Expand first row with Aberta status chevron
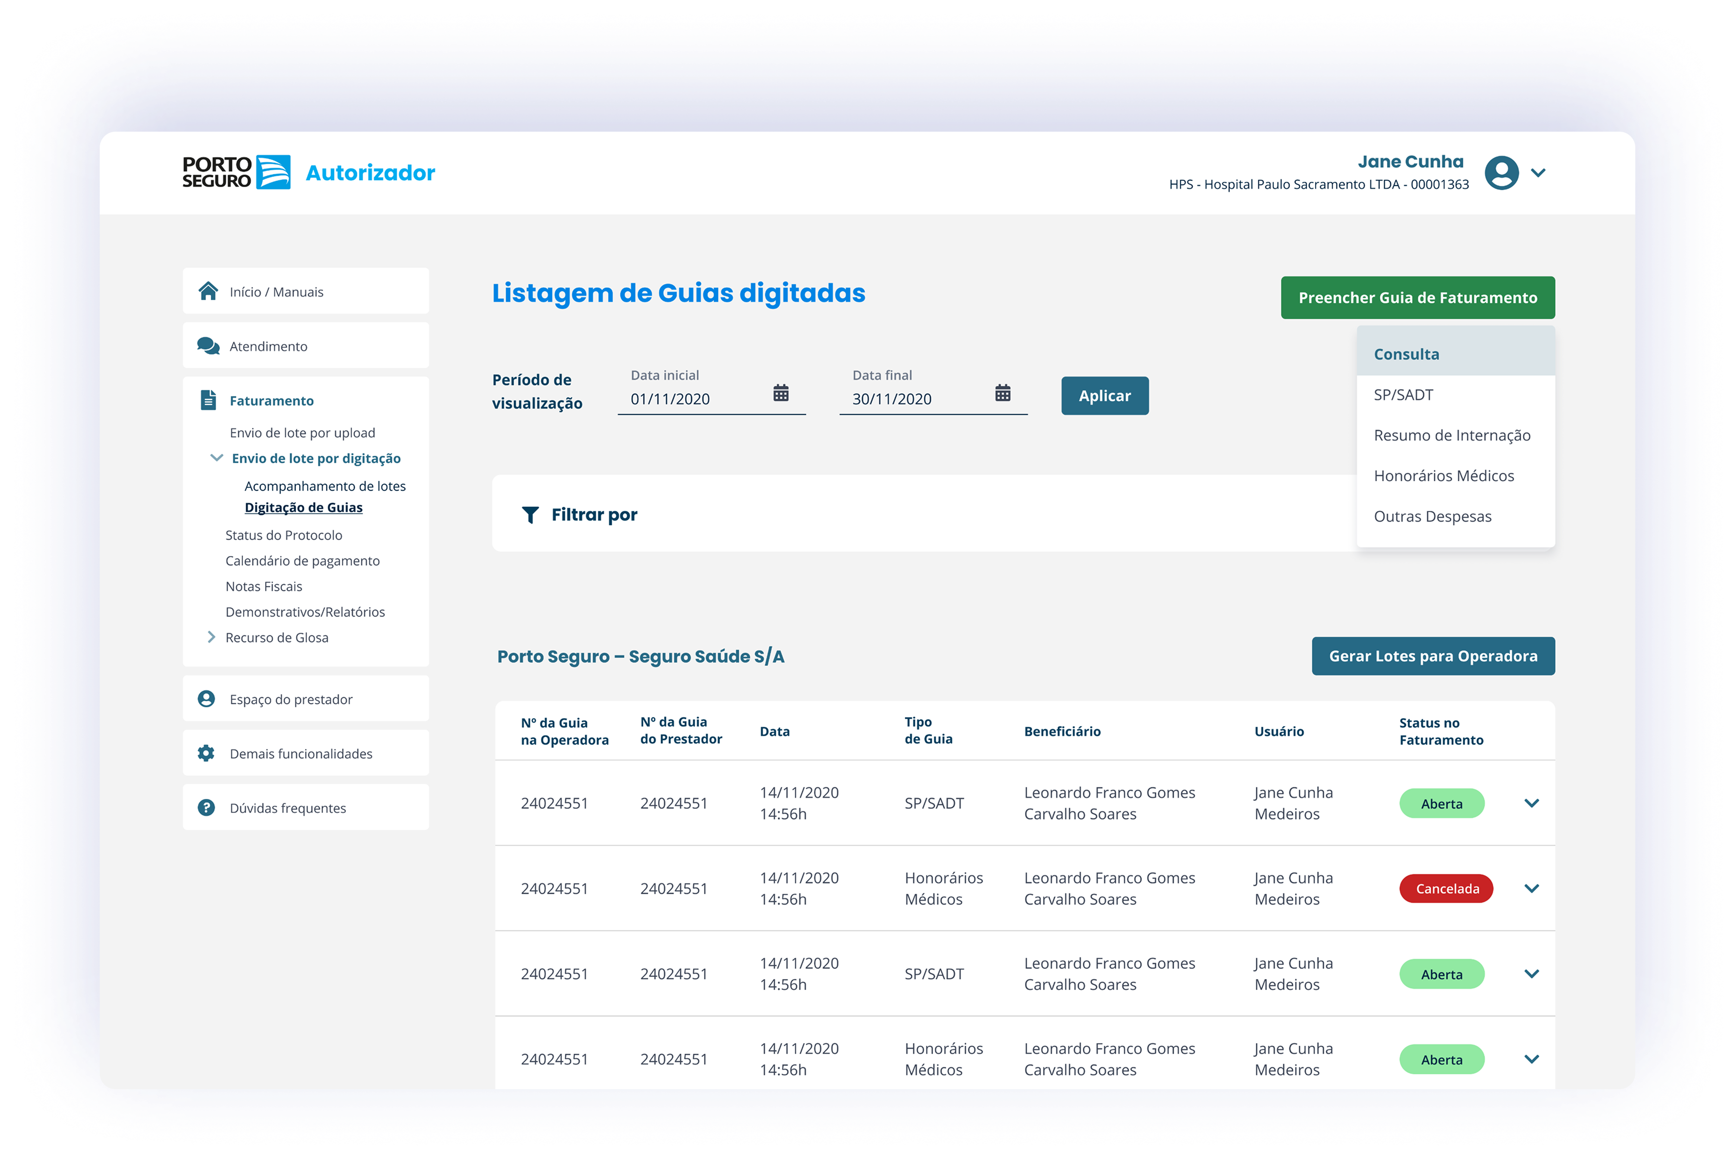1735x1157 pixels. coord(1532,803)
